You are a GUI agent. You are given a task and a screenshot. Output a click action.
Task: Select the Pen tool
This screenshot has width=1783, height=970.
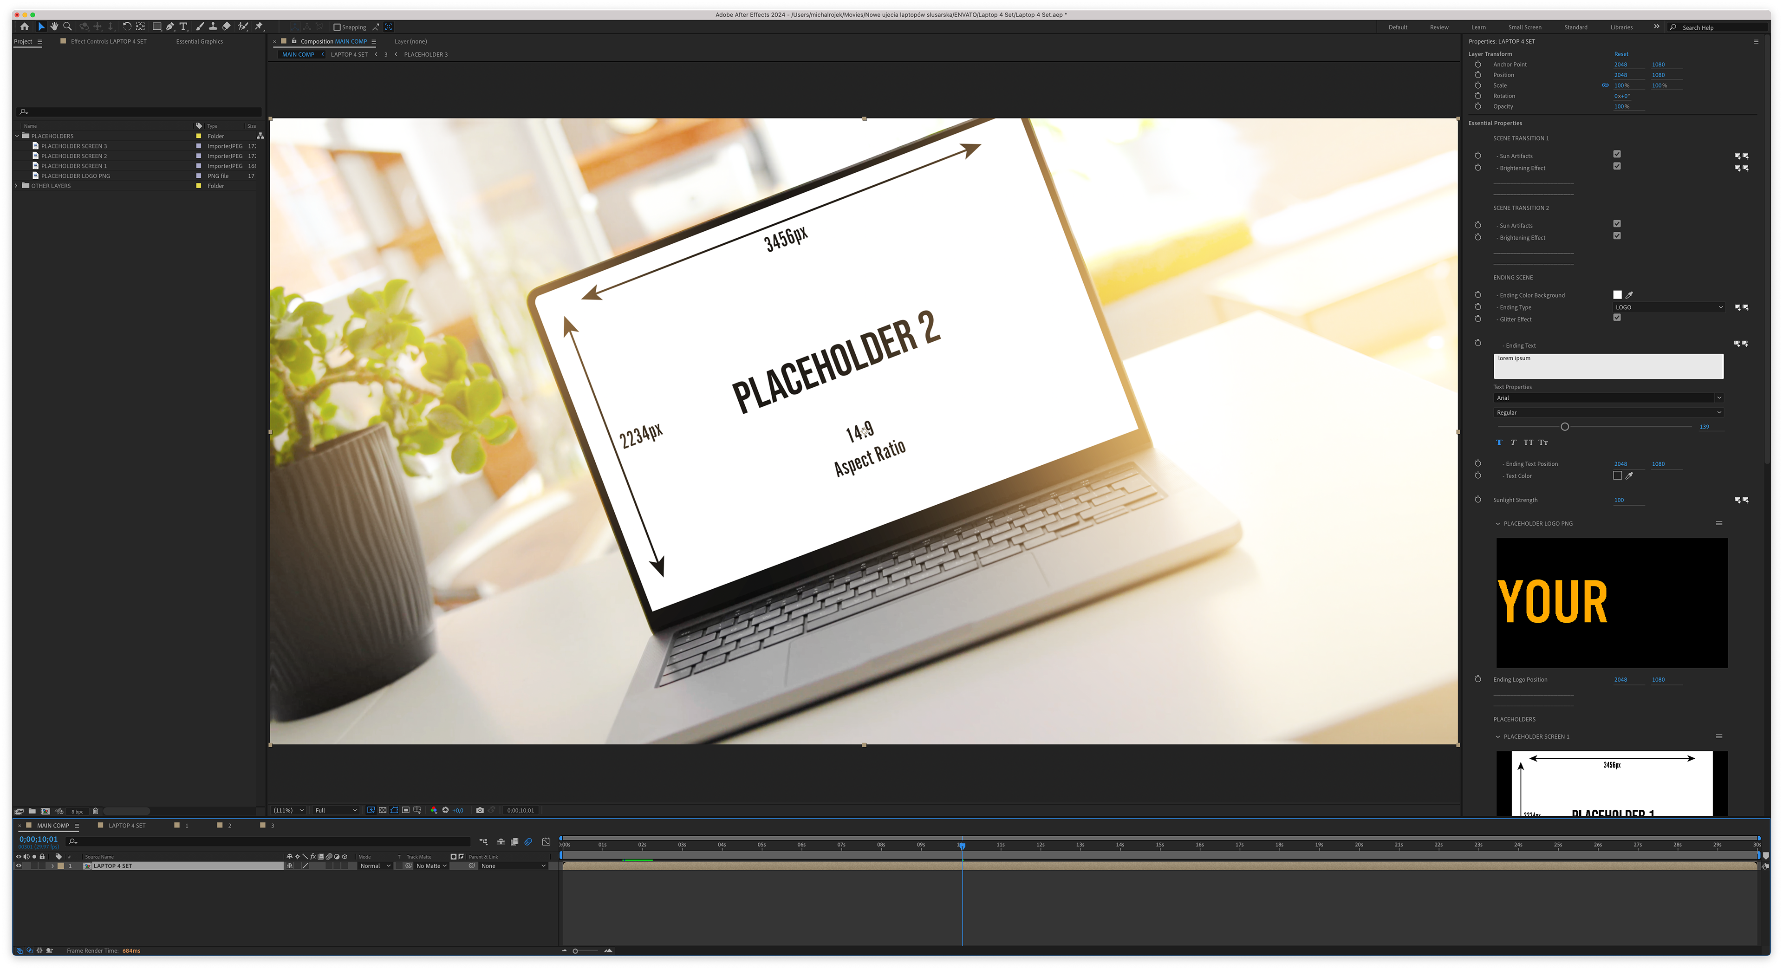(x=169, y=27)
